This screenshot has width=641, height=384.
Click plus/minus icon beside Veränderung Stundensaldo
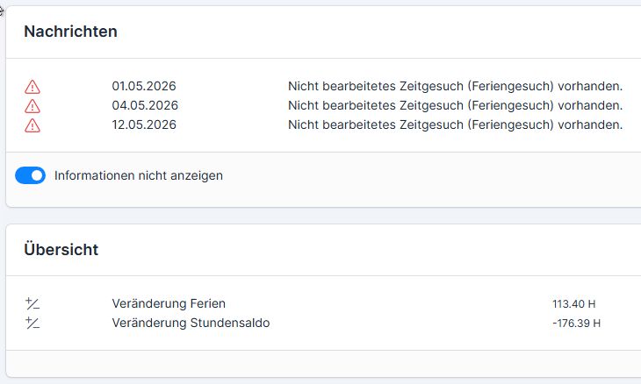pyautogui.click(x=32, y=323)
